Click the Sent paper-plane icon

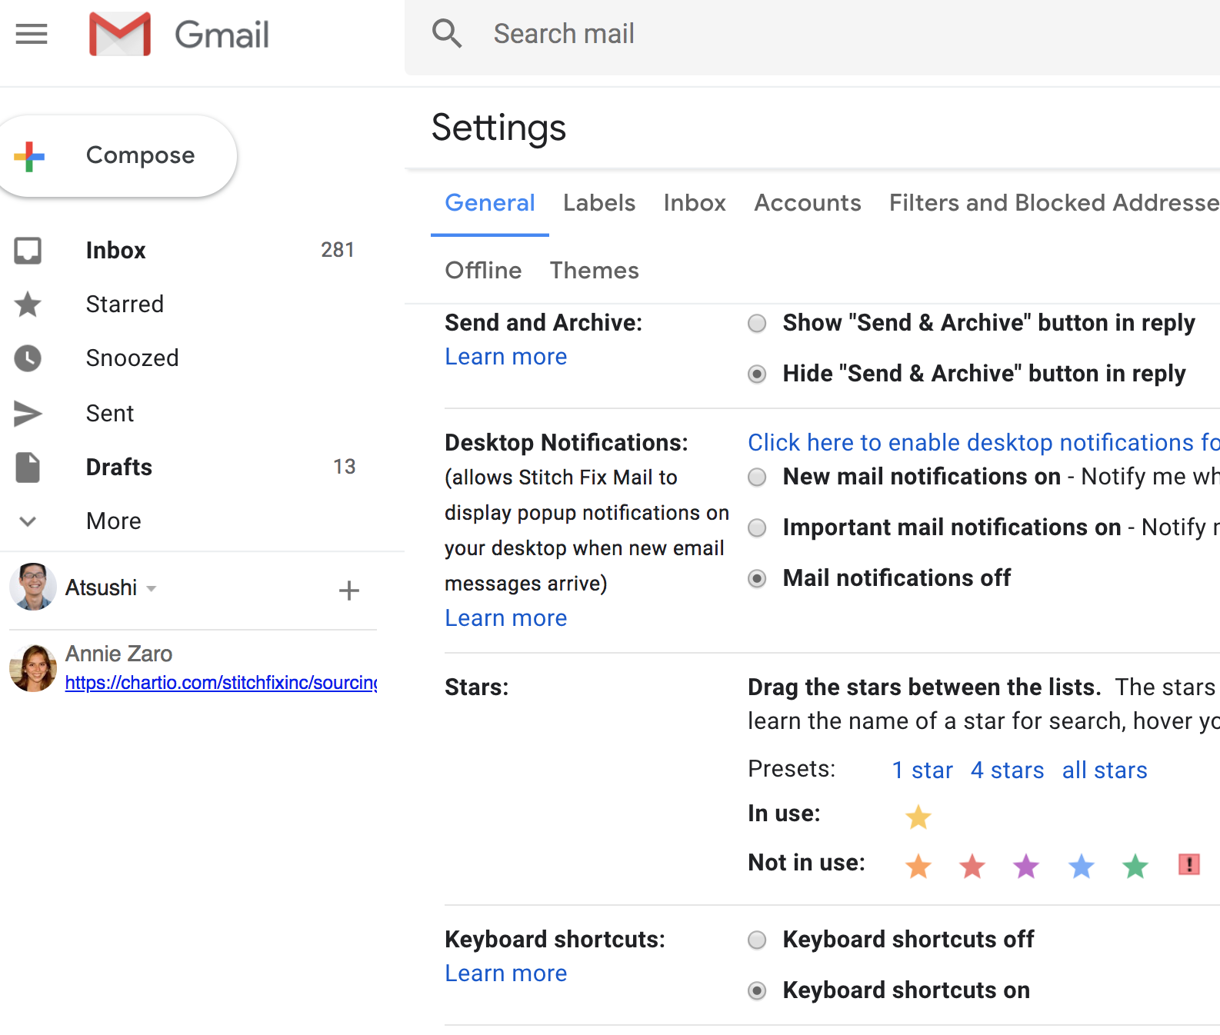28,414
